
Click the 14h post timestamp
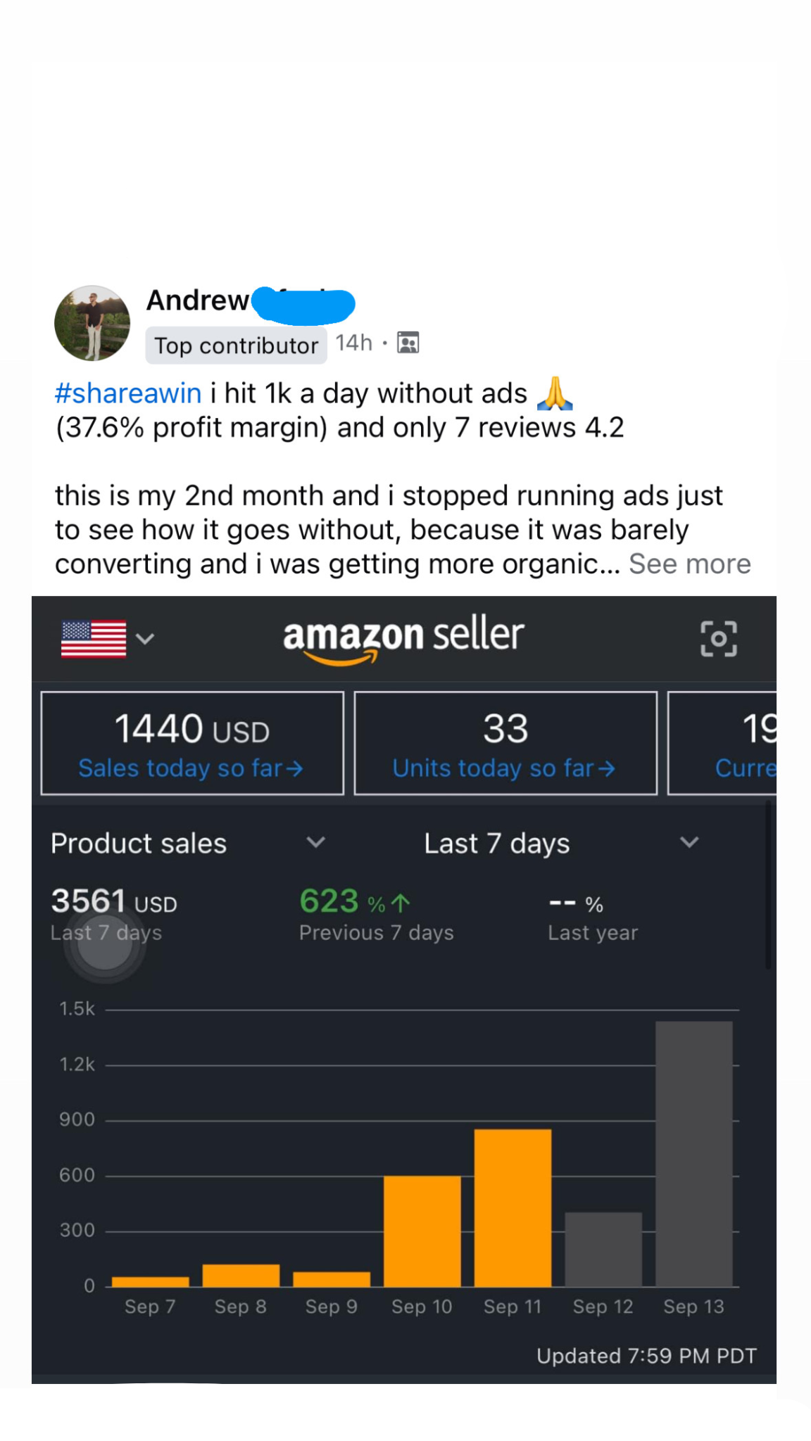[x=355, y=343]
